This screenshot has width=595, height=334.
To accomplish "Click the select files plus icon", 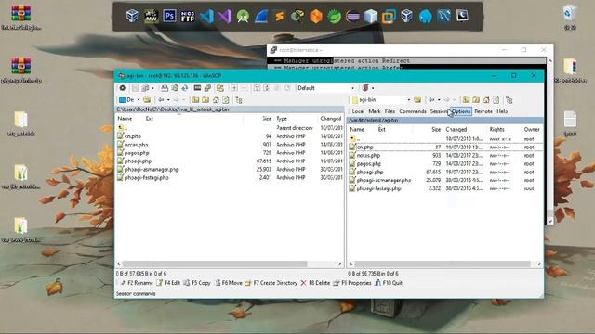I will point(233,88).
